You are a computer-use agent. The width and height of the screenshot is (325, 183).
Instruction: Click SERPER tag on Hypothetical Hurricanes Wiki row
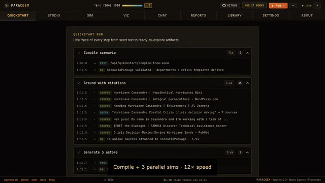click(105, 93)
